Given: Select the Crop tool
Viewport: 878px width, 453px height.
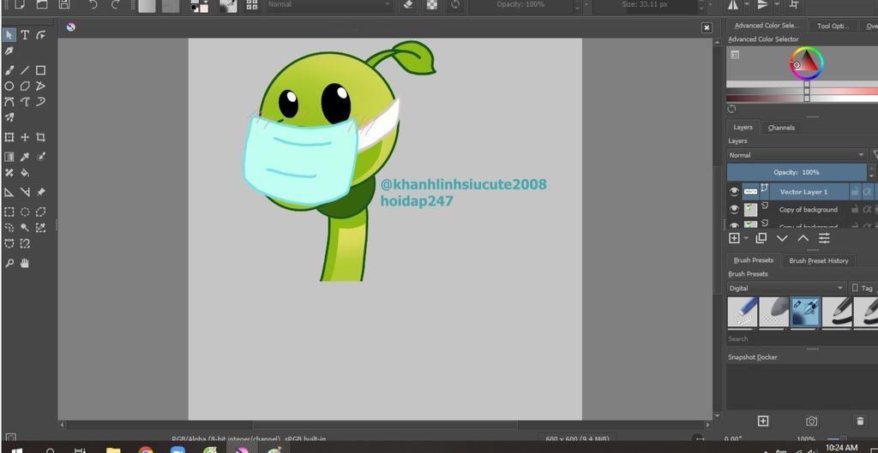Looking at the screenshot, I should point(41,137).
